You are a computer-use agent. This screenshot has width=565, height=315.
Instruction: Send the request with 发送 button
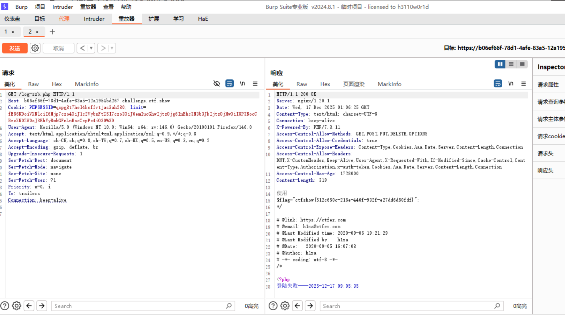pos(15,48)
